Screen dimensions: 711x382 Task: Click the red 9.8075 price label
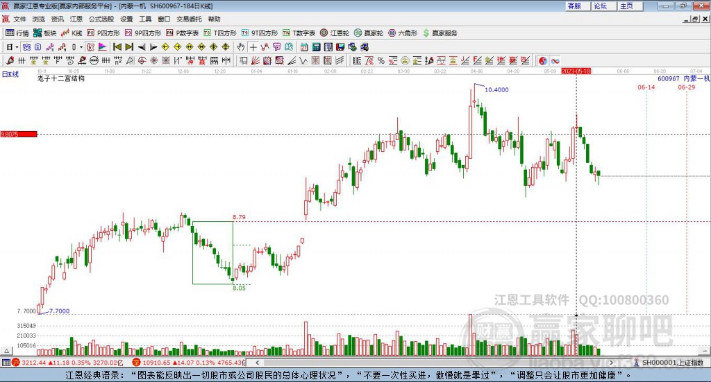[x=19, y=134]
